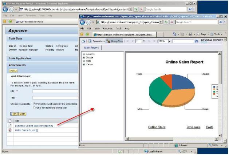Click Online Store heading link in report
229x155 pixels.
click(157, 127)
